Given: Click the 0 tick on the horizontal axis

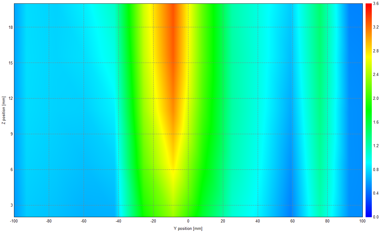Looking at the screenshot, I should (188, 221).
